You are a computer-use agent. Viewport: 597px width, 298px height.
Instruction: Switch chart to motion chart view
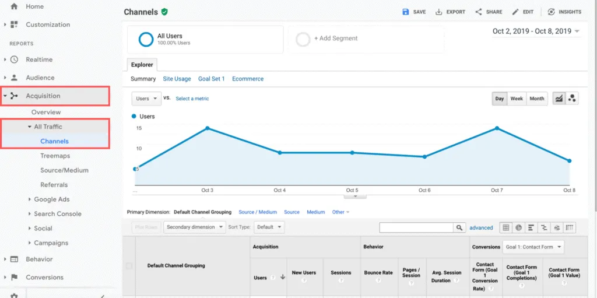click(x=572, y=99)
